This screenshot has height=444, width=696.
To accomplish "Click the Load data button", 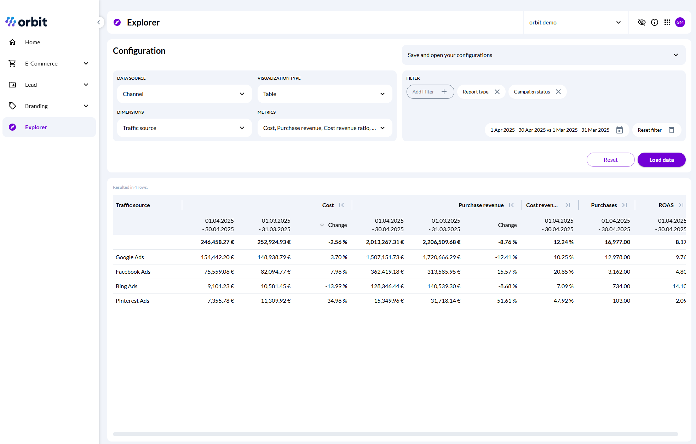I will click(661, 160).
